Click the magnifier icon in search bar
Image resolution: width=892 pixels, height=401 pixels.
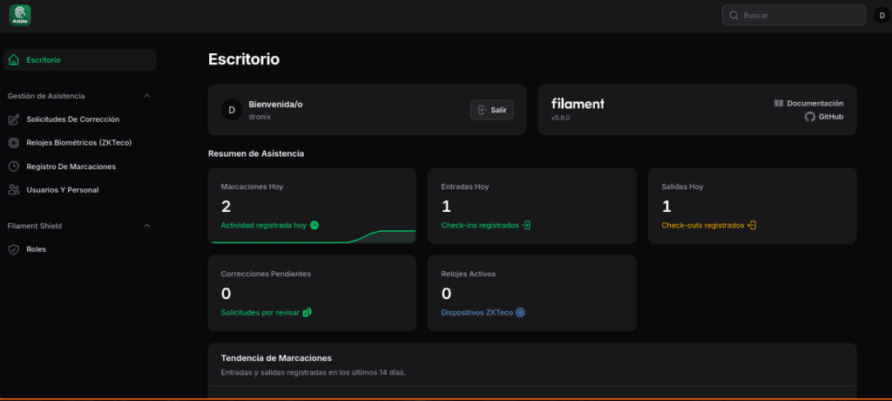(733, 16)
